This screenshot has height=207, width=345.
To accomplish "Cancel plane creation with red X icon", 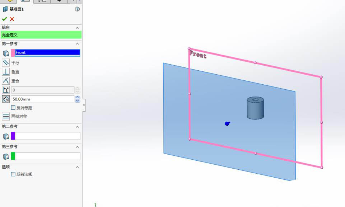I will pyautogui.click(x=12, y=19).
